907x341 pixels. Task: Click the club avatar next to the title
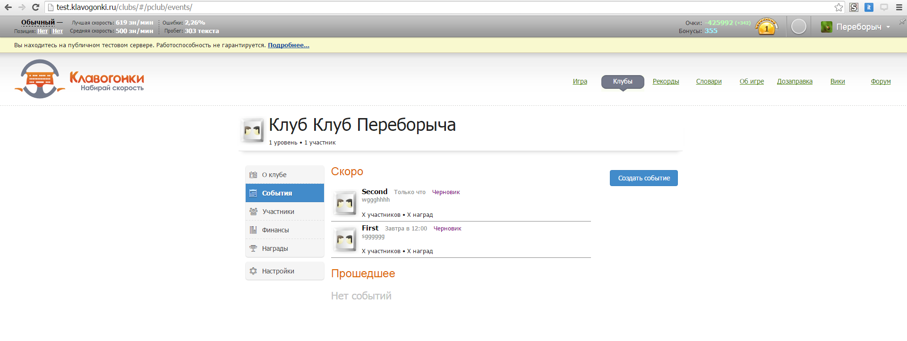point(252,130)
